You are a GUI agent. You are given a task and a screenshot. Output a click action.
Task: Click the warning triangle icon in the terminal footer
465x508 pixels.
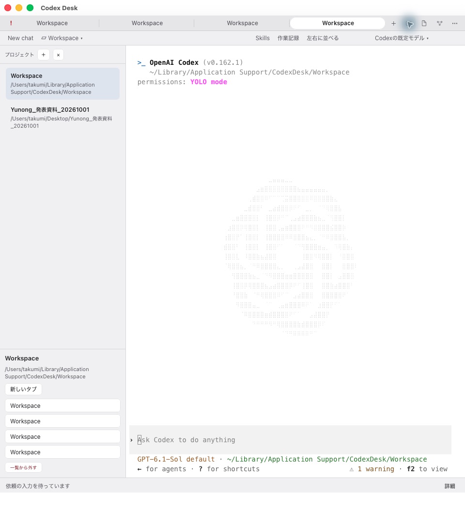tap(352, 469)
